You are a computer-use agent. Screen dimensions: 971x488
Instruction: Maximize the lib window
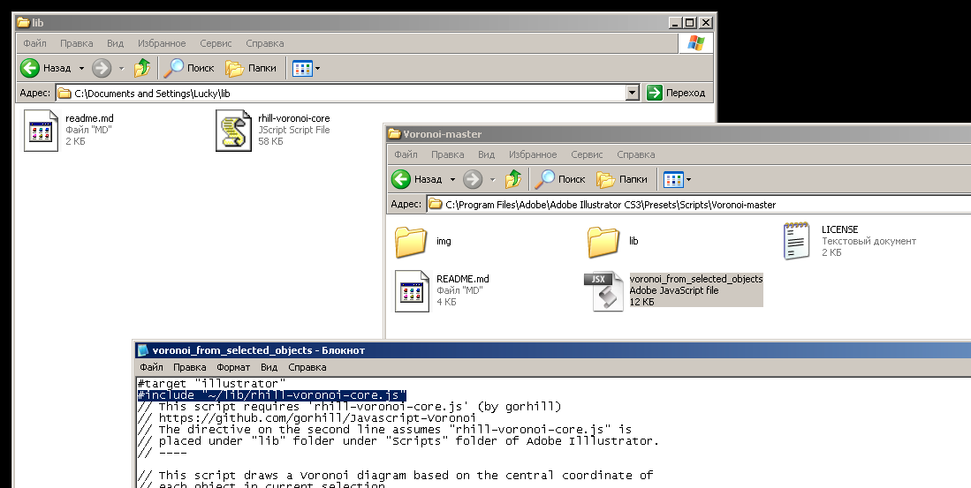[x=690, y=23]
